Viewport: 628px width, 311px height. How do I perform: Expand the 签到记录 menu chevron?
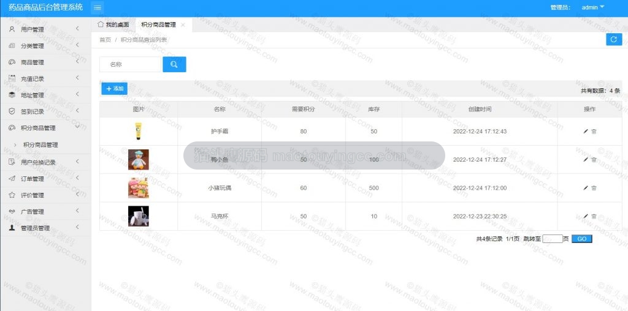(x=77, y=110)
